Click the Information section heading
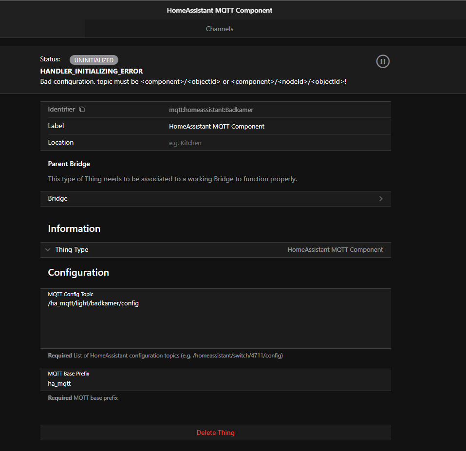466x451 pixels. (x=74, y=228)
